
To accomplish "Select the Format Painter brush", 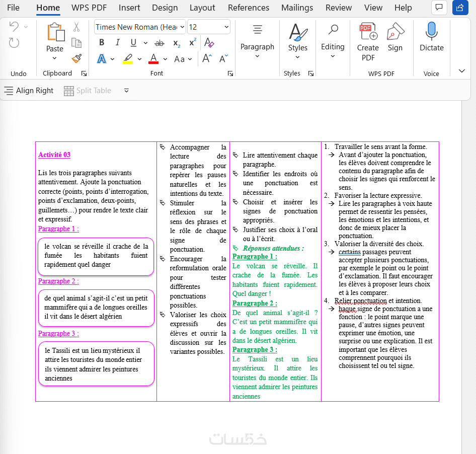I will tap(76, 58).
